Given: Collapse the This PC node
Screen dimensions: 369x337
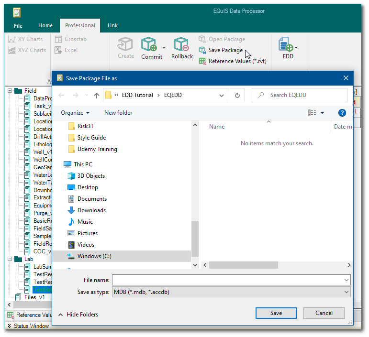Looking at the screenshot, I should click(x=57, y=164).
